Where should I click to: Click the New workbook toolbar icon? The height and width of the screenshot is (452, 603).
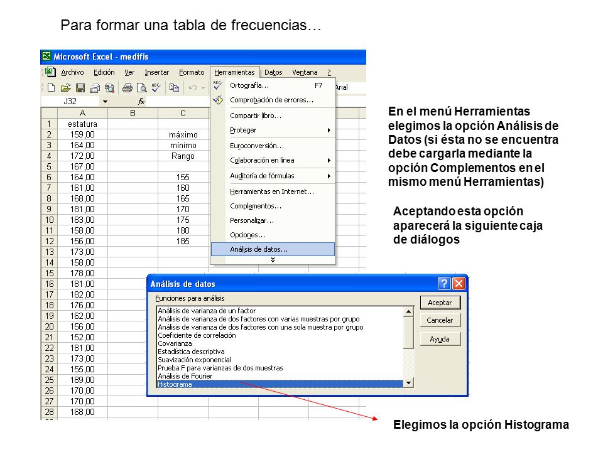(x=51, y=88)
